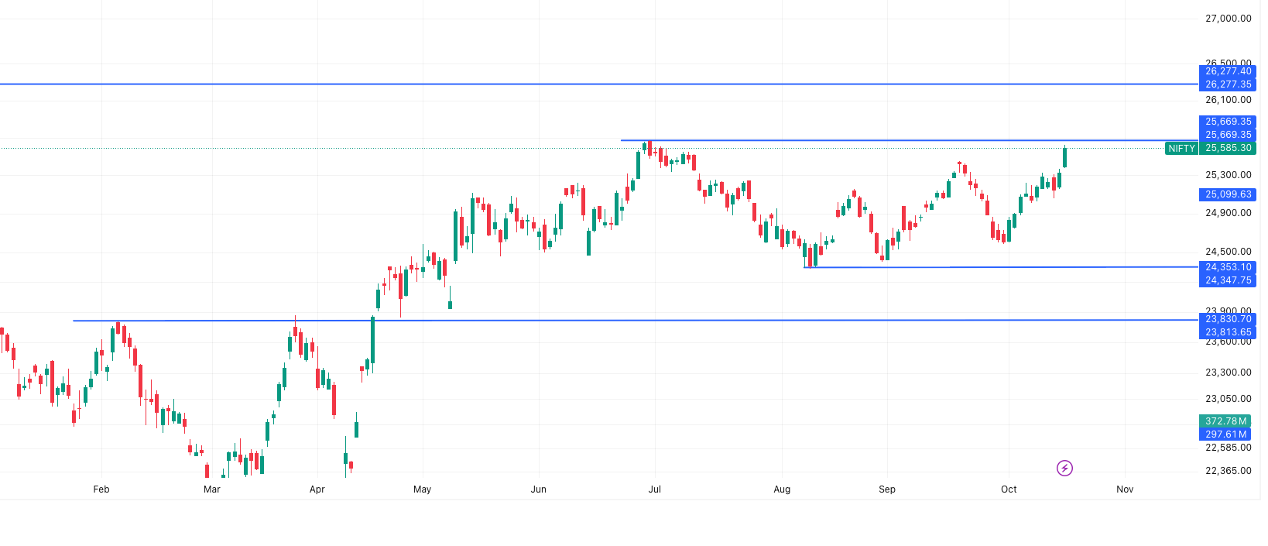Click the green NIFTY symbol label
The height and width of the screenshot is (546, 1268).
tap(1181, 148)
